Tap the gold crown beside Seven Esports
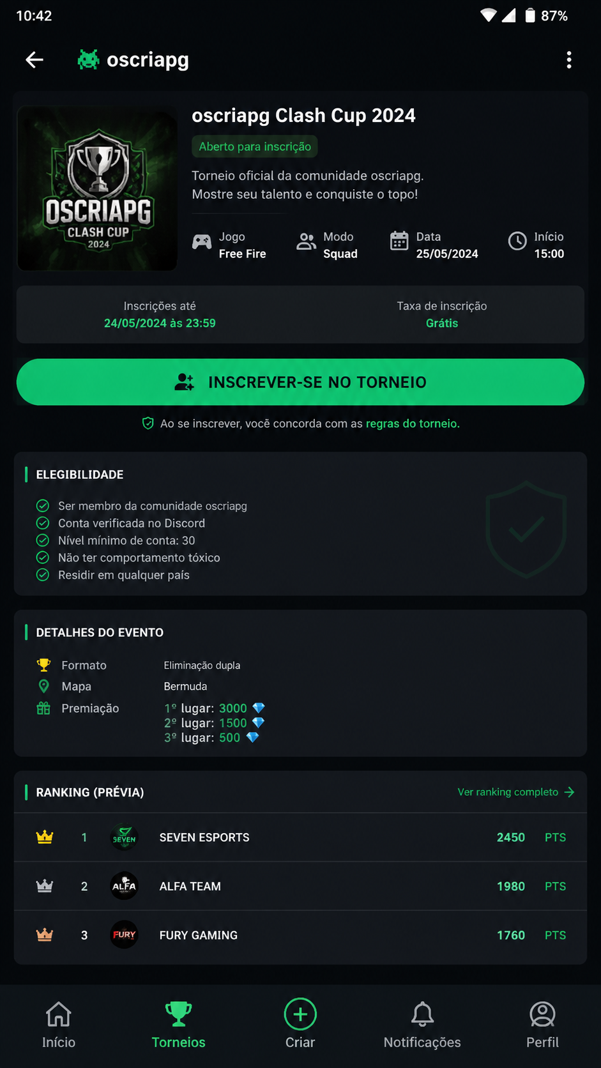 45,837
